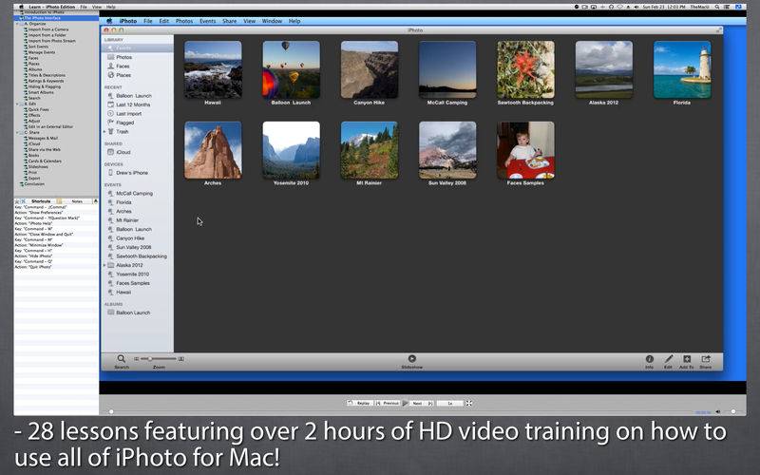Open the Photos menu in iPhoto
Image resolution: width=760 pixels, height=475 pixels.
point(183,21)
